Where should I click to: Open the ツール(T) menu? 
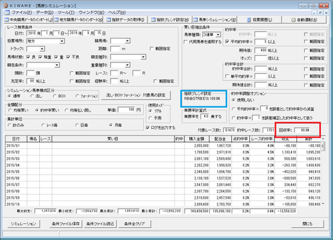tap(66, 13)
